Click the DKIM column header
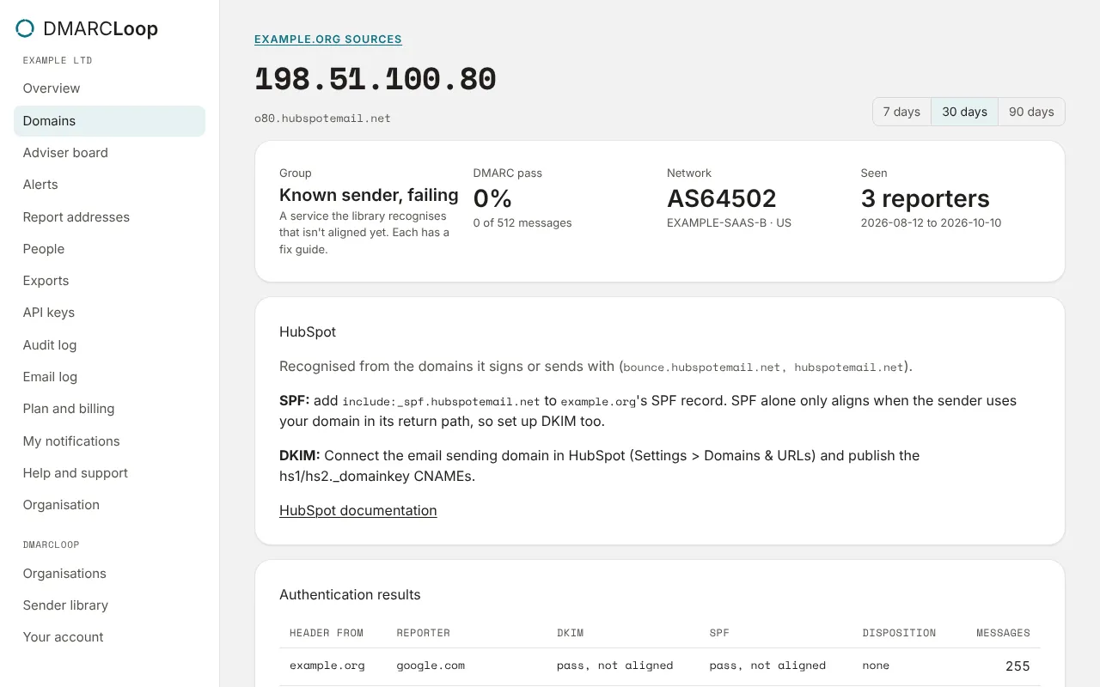Screen dimensions: 1100x687 571,633
